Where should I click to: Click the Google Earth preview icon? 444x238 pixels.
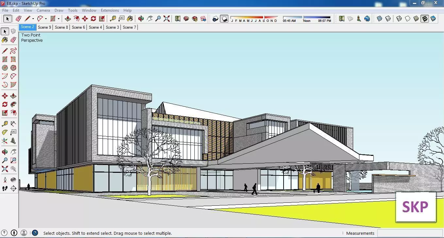367,19
